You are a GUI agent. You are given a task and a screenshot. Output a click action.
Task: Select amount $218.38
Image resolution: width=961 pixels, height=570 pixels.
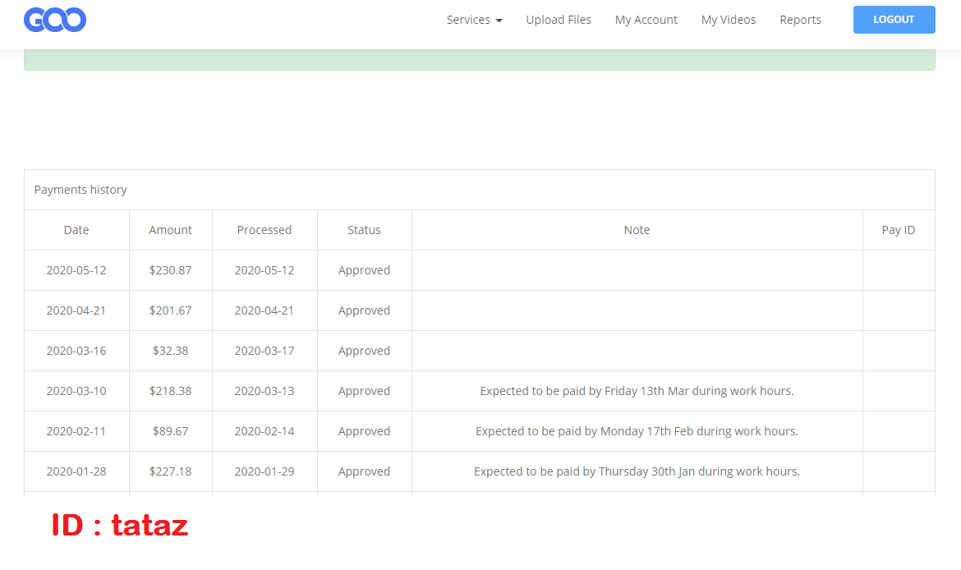click(170, 391)
